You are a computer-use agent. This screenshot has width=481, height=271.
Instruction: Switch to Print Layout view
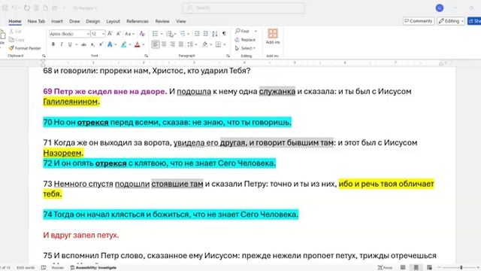[416, 268]
